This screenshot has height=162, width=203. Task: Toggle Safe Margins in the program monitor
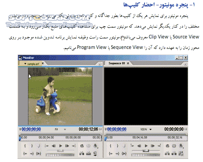pos(174,146)
